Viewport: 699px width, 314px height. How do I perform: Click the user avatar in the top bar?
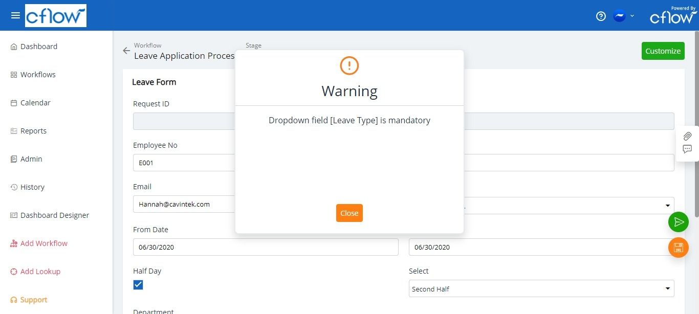pos(619,16)
